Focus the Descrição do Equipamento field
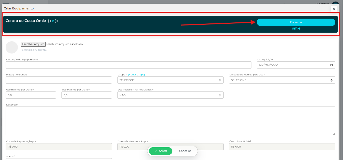The width and height of the screenshot is (343, 160). (x=128, y=65)
